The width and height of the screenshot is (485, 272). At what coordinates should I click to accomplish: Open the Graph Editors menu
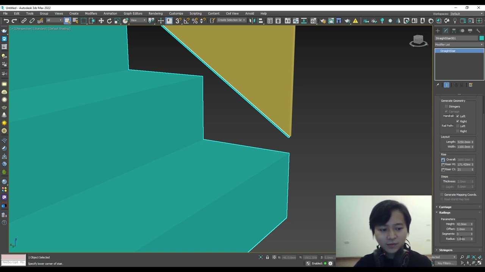coord(133,14)
